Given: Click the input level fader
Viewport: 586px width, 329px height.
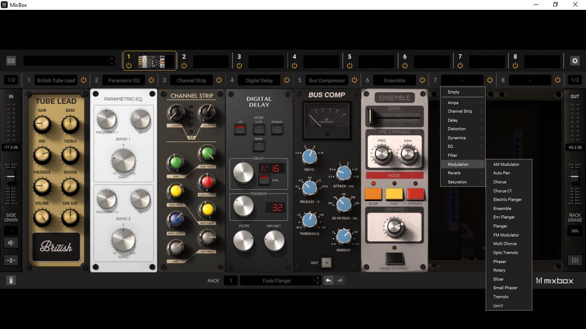Looking at the screenshot, I should coord(11,176).
